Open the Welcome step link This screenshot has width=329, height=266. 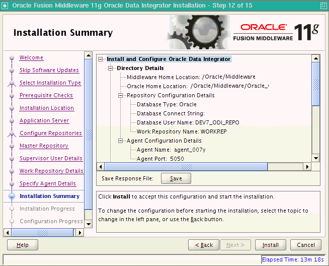point(31,57)
